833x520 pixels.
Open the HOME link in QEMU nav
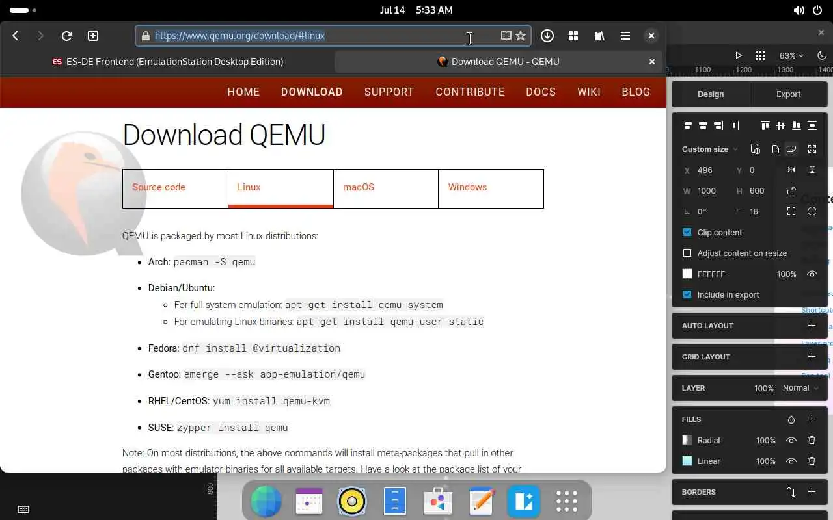point(243,92)
